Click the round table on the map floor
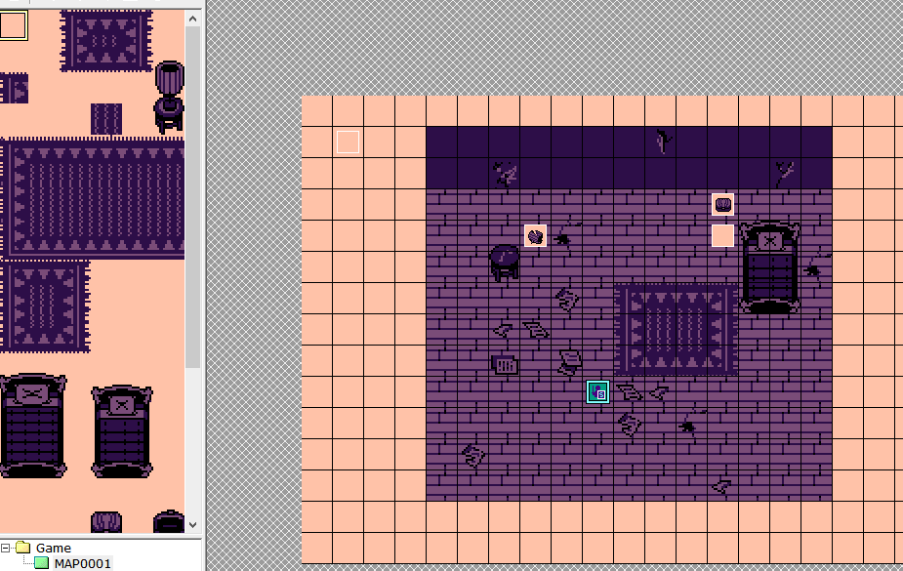Viewport: 903px width, 571px height. [x=505, y=262]
